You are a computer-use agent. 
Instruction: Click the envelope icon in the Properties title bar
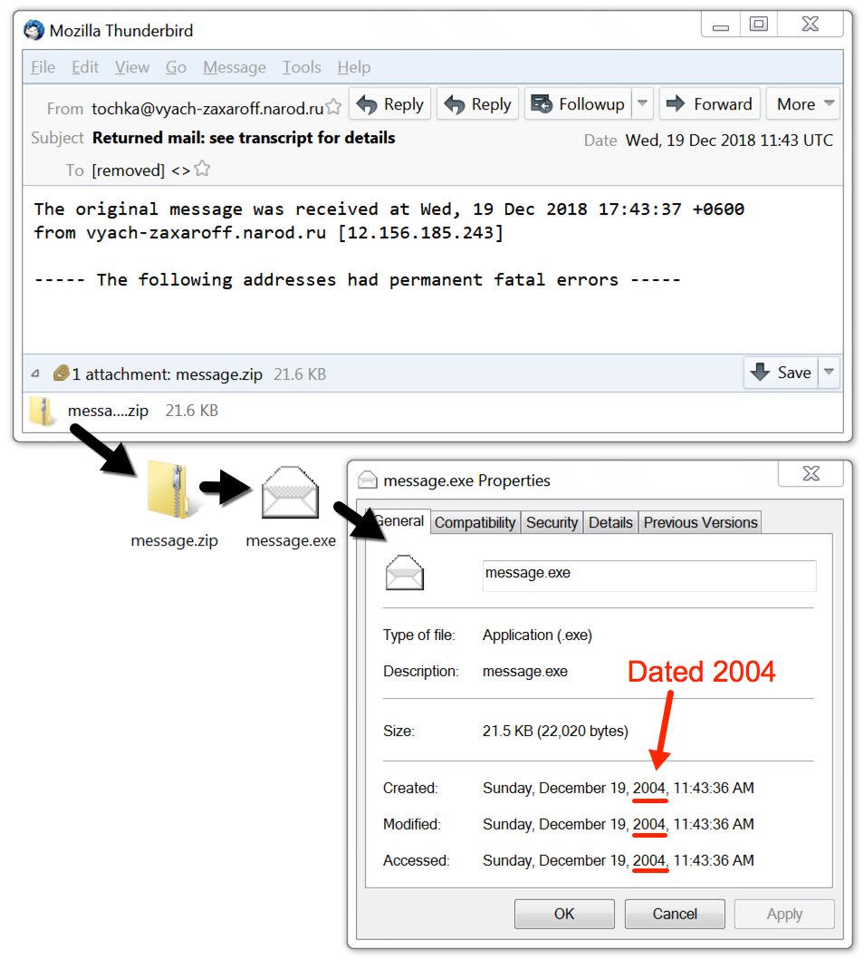point(368,480)
